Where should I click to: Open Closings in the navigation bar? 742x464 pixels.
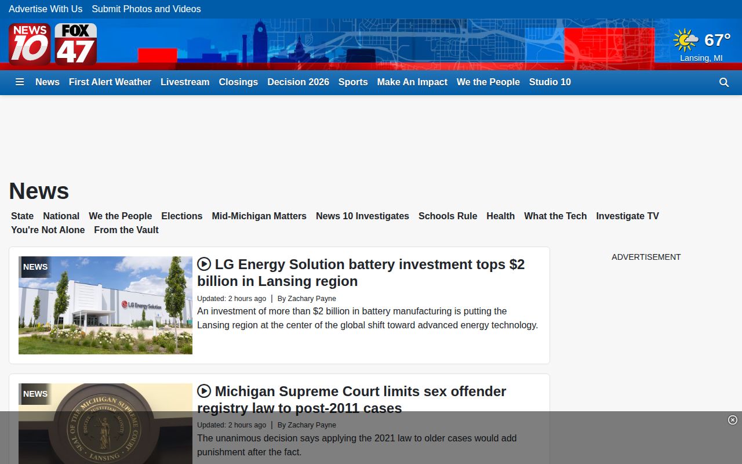(238, 82)
